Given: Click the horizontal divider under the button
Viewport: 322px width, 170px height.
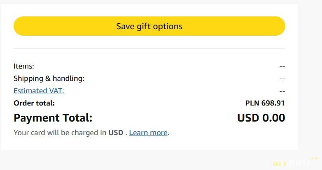Looking at the screenshot, I should (149, 48).
